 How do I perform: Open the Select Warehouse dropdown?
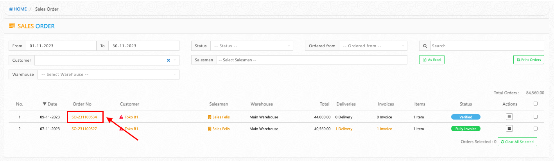108,74
